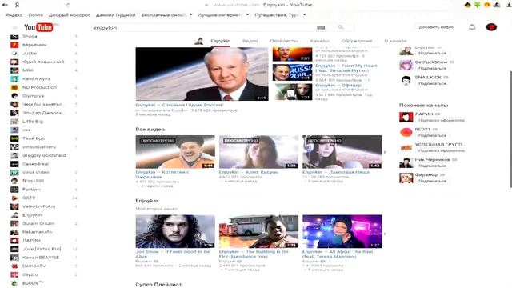Subscribe to Ник Черников channel
The image size is (512, 288).
click(432, 166)
